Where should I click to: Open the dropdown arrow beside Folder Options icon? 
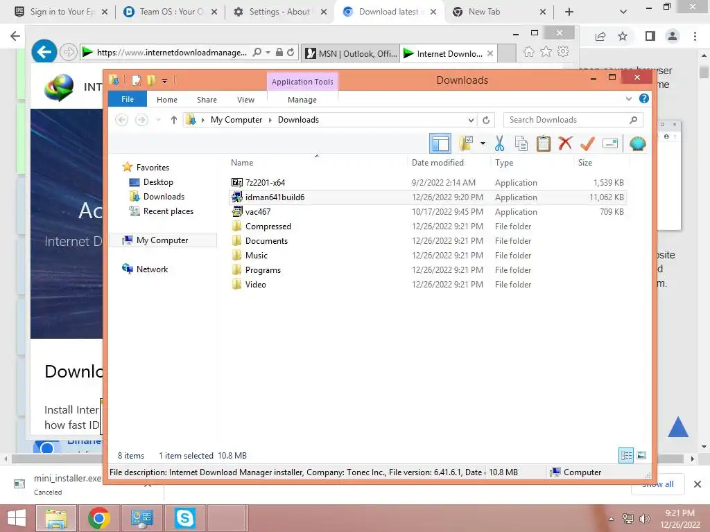point(483,144)
